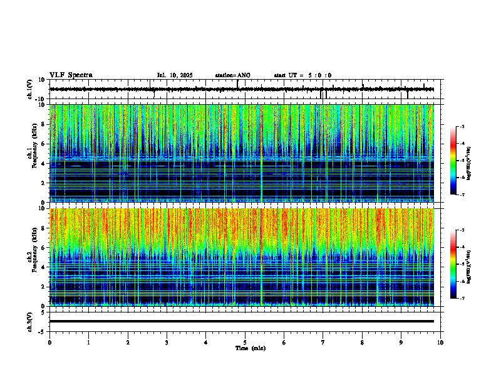Viewport: 496px width, 384px height.
Task: Click the log(PSD) label beside ch.2 color bar
Action: coord(468,267)
